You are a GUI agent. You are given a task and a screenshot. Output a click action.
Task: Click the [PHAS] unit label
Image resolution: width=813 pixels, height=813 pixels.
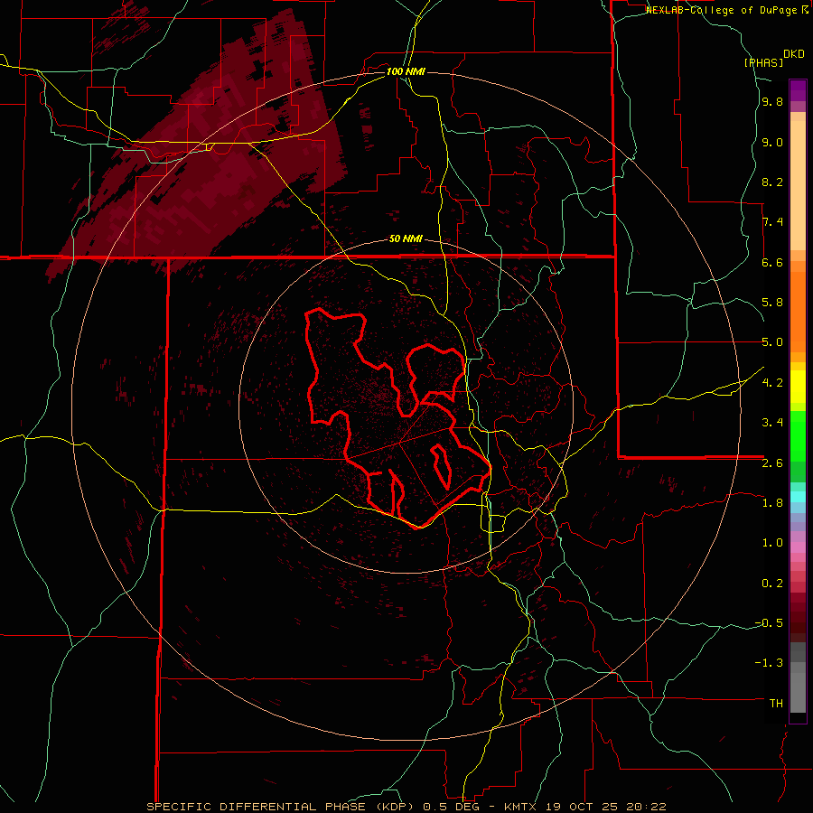[763, 62]
